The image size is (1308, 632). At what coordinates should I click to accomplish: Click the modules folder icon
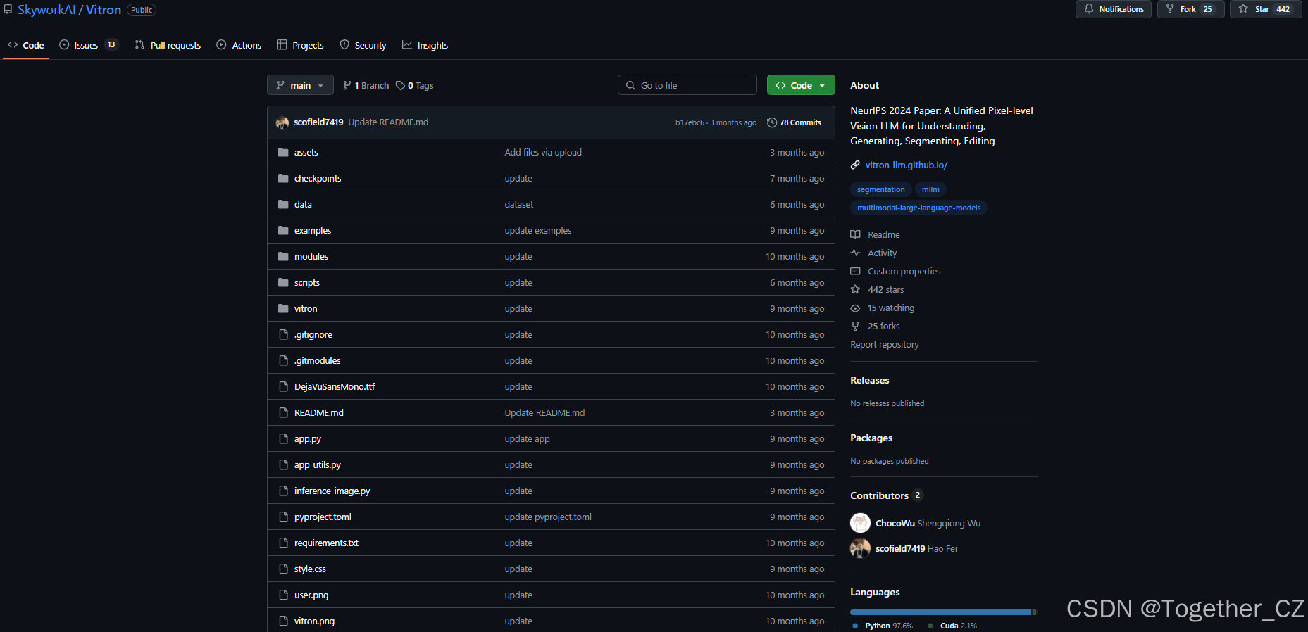pos(283,257)
